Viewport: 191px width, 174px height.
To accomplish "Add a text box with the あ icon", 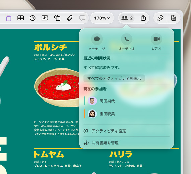I will point(45,18).
